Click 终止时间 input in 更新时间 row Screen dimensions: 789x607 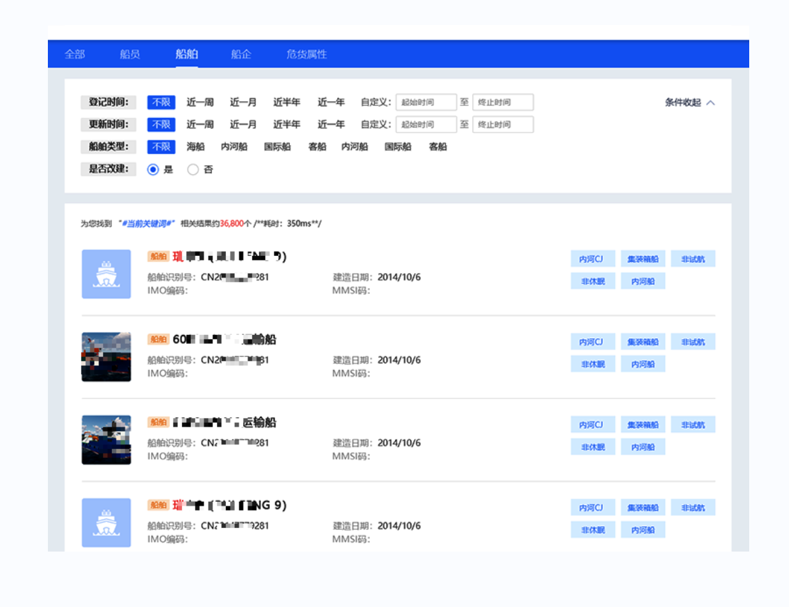(502, 125)
